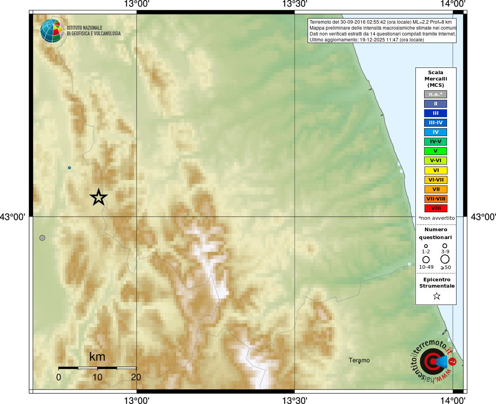Select the gray not-felt circle marker

click(x=42, y=238)
